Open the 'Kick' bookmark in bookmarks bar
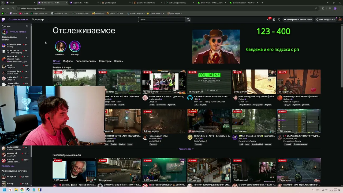 (x=5, y=13)
